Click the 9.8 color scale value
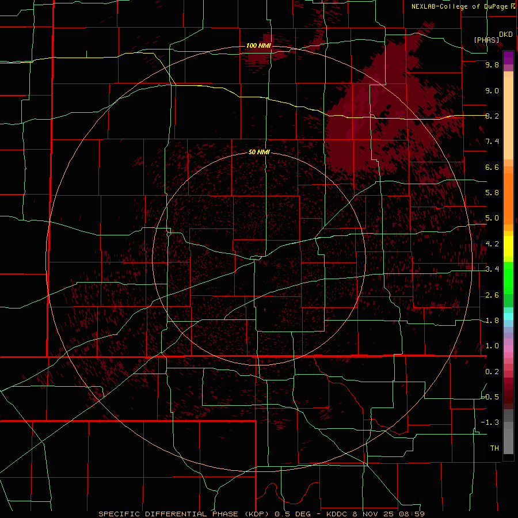Screen dimensions: 518x518 [492, 64]
